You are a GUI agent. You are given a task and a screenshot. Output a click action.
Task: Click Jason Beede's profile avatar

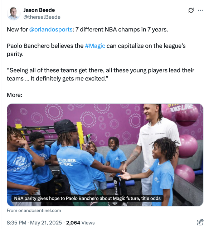click(x=14, y=14)
